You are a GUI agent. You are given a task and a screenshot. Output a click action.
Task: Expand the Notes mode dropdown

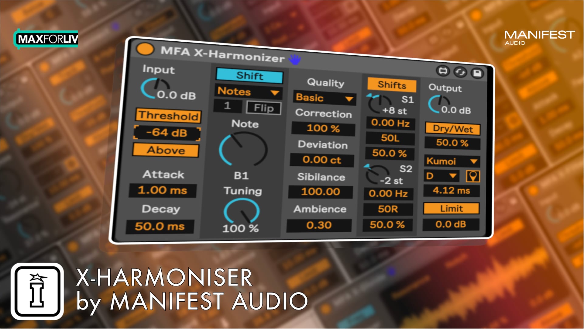click(245, 95)
